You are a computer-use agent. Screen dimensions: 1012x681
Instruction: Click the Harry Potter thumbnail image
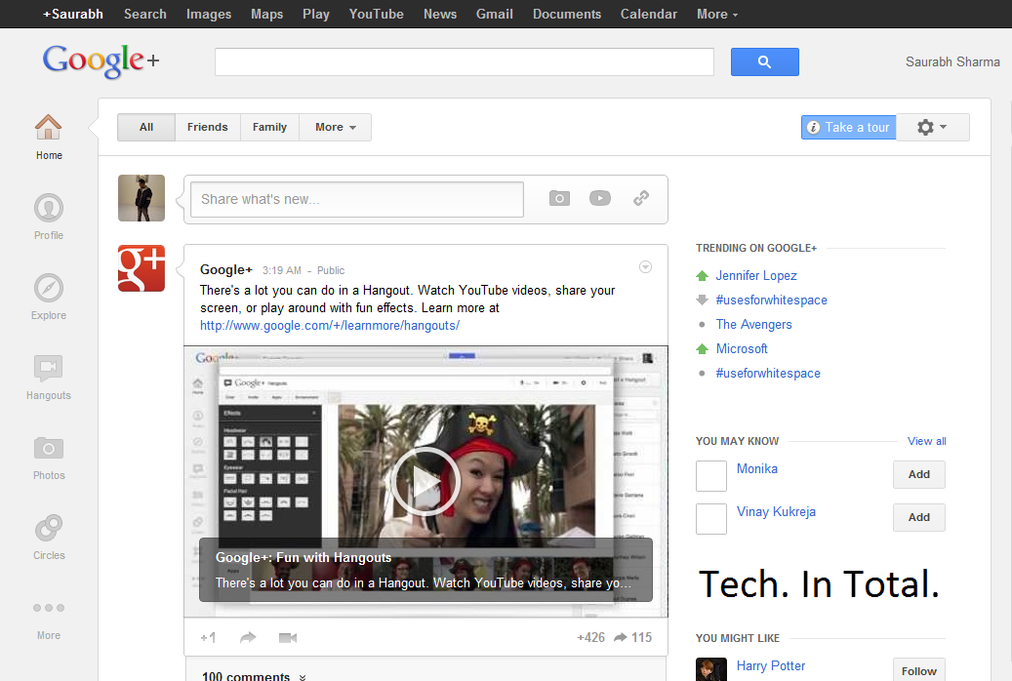point(711,669)
